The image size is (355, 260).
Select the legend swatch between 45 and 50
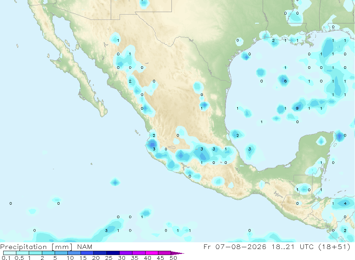[165, 253]
